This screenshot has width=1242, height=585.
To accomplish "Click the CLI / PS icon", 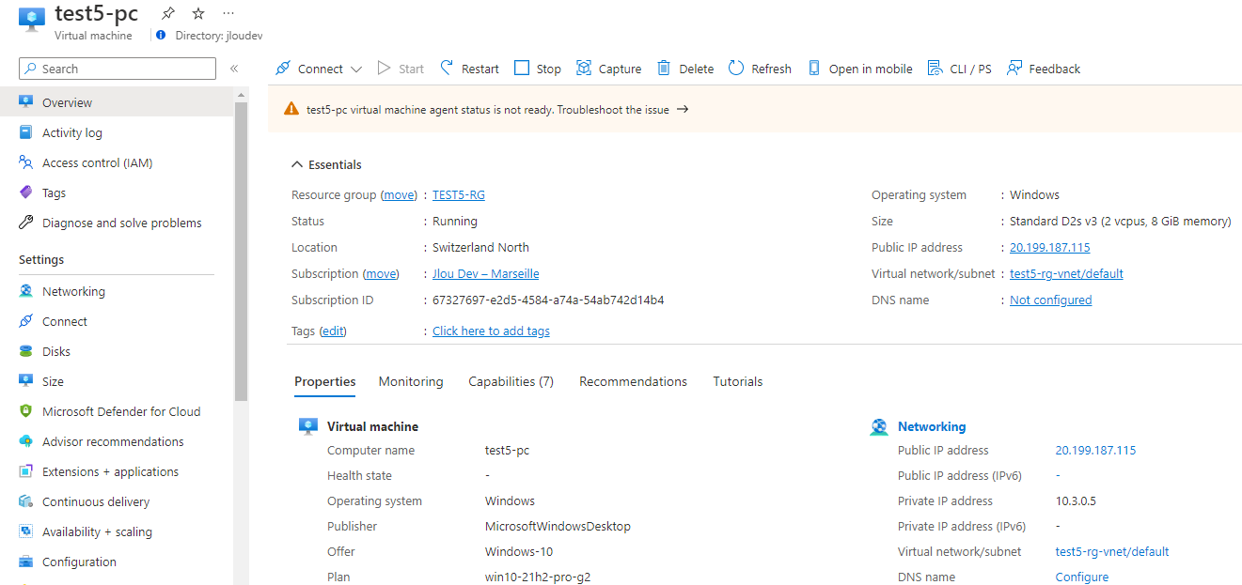I will click(935, 68).
